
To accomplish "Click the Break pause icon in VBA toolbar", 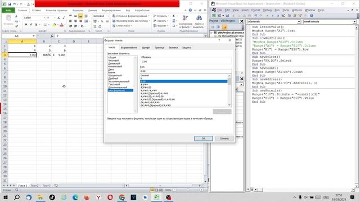I will coord(272,16).
